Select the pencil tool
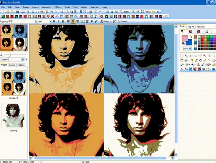Image resolution: width=216 pixels, height=163 pixels. coord(205,60)
